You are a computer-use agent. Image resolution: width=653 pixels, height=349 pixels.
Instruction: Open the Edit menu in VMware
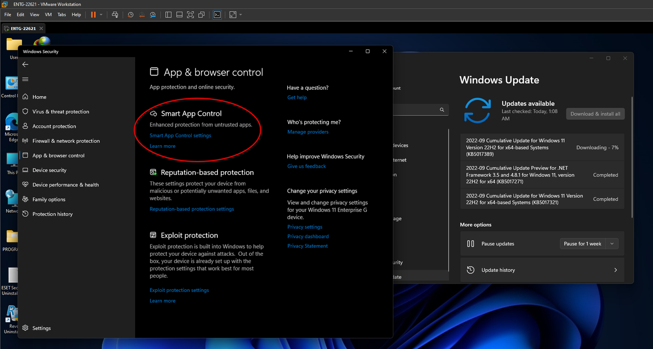point(20,15)
